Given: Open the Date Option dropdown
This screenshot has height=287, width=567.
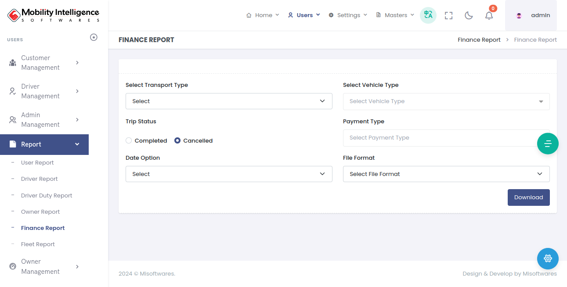Looking at the screenshot, I should [x=229, y=174].
